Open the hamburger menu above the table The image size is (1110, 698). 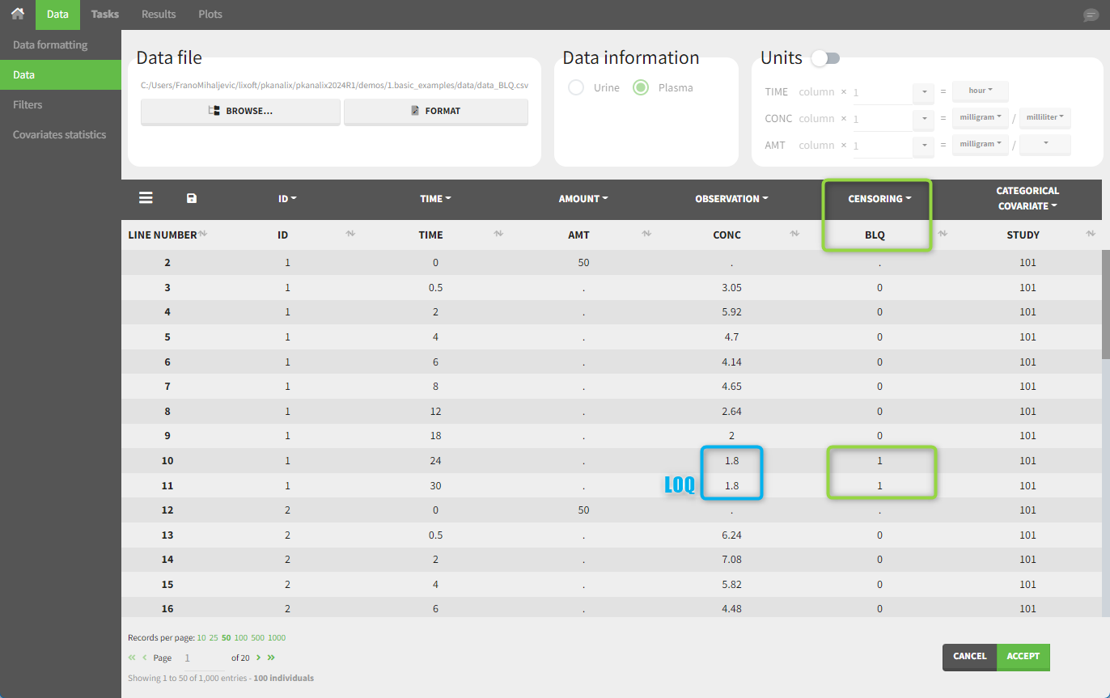(146, 198)
